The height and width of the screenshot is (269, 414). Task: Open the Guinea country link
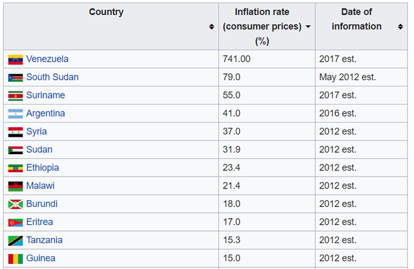tap(41, 258)
